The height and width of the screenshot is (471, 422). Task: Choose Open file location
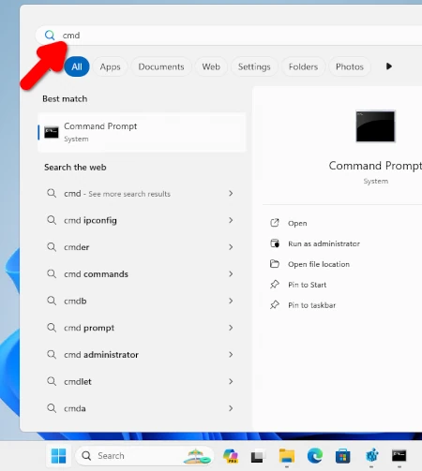[319, 264]
